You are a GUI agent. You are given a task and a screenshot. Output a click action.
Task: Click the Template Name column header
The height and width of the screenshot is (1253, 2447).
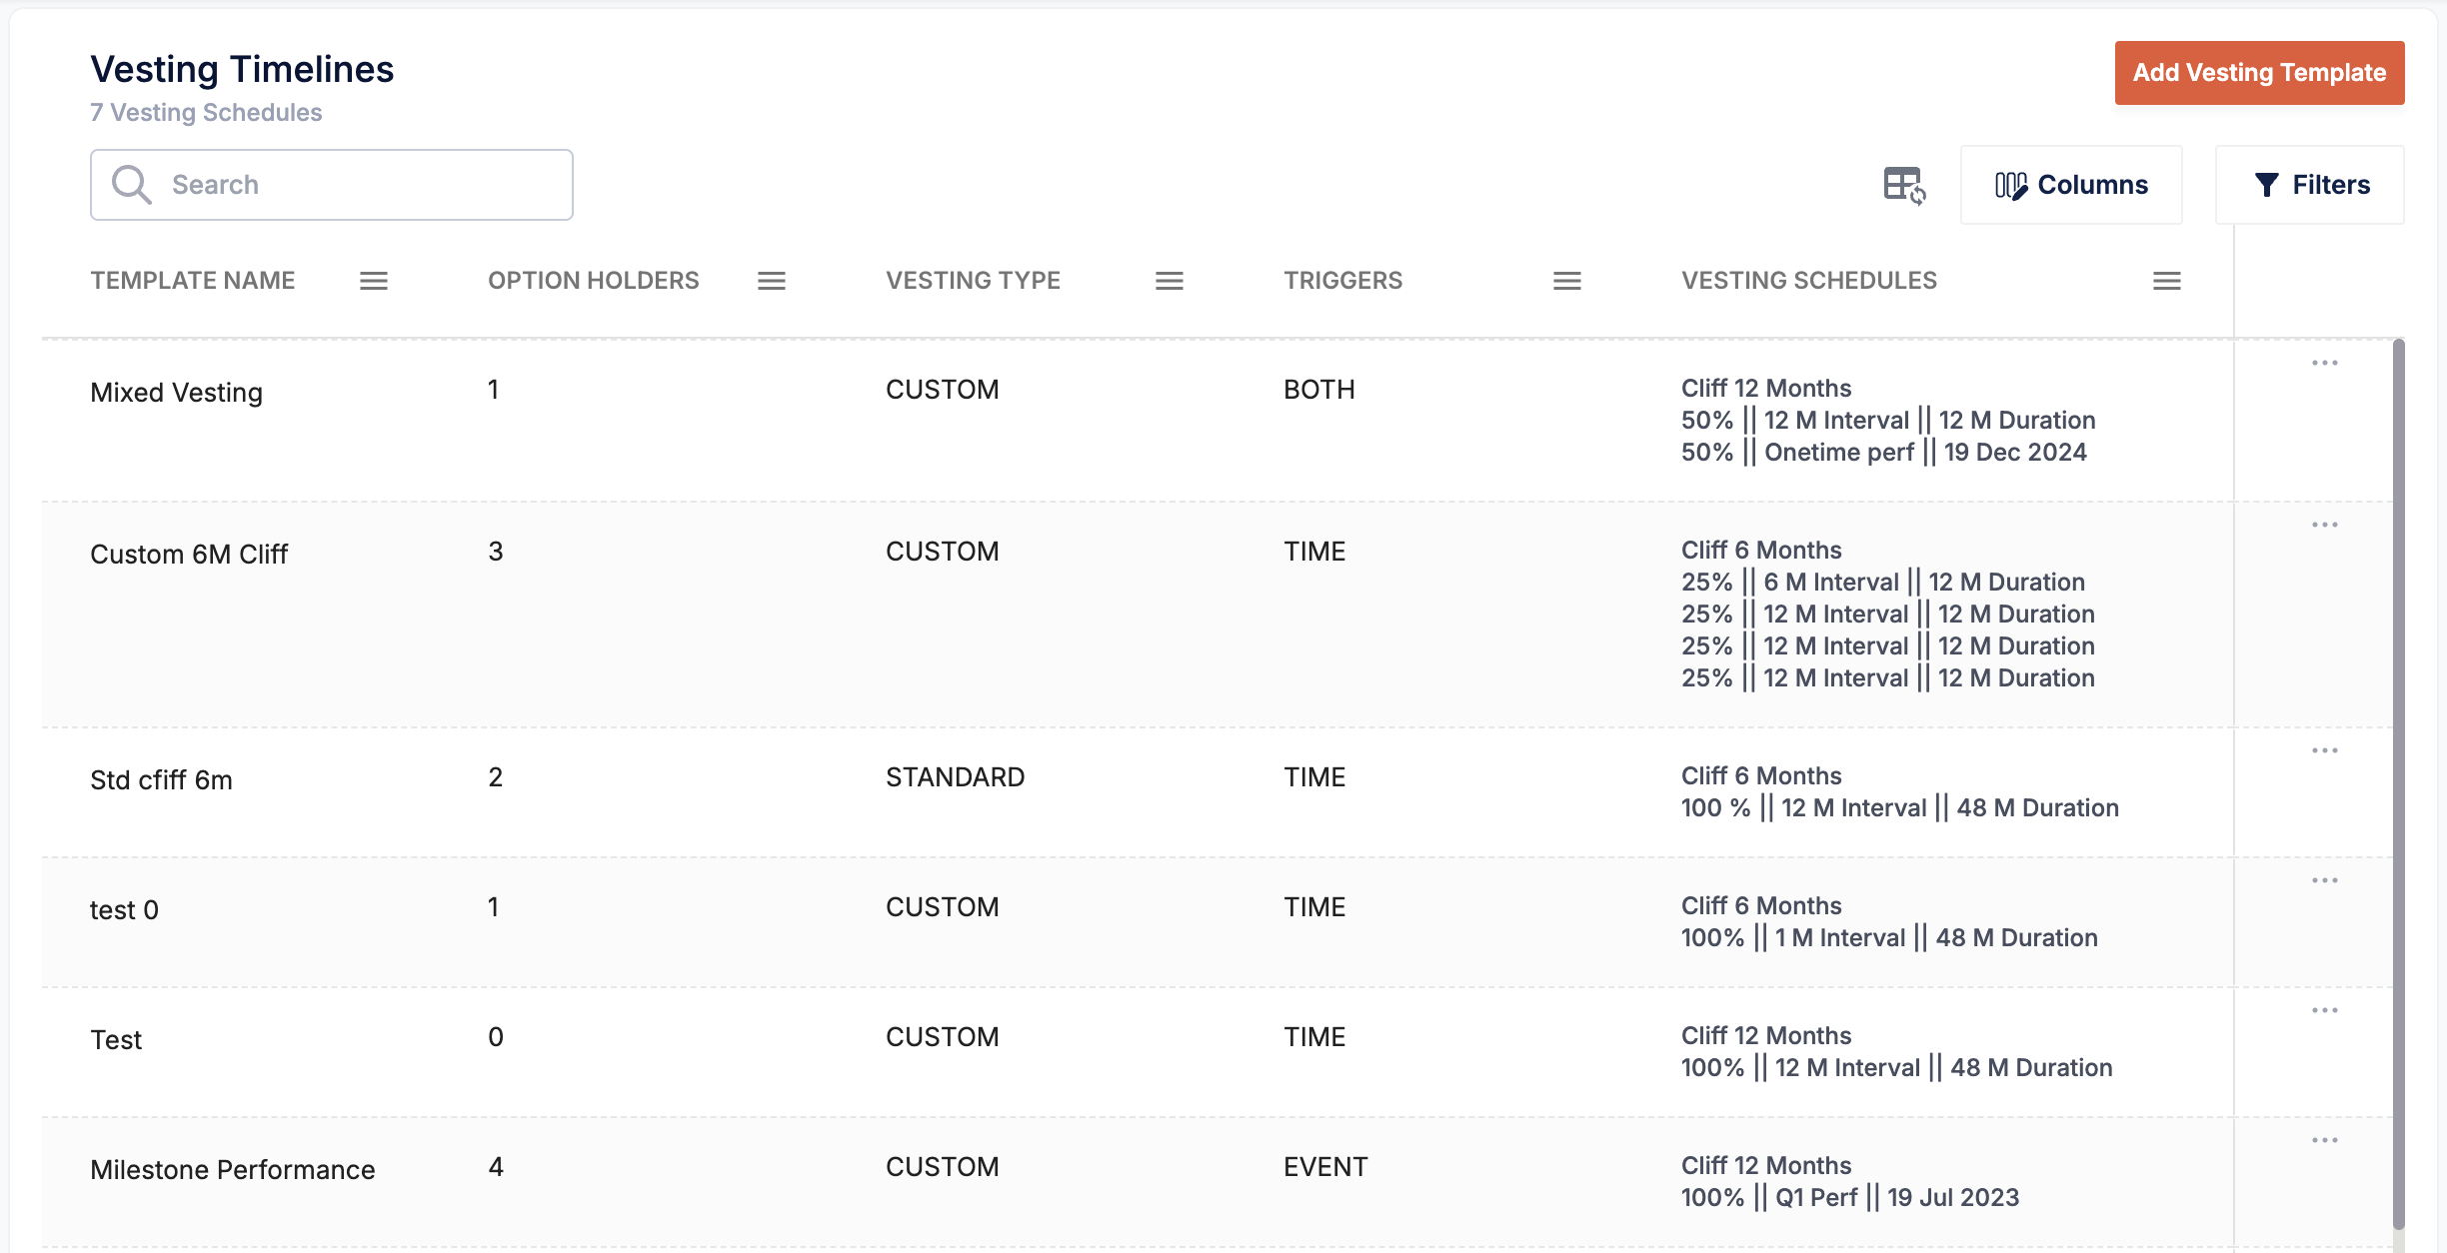coord(193,281)
